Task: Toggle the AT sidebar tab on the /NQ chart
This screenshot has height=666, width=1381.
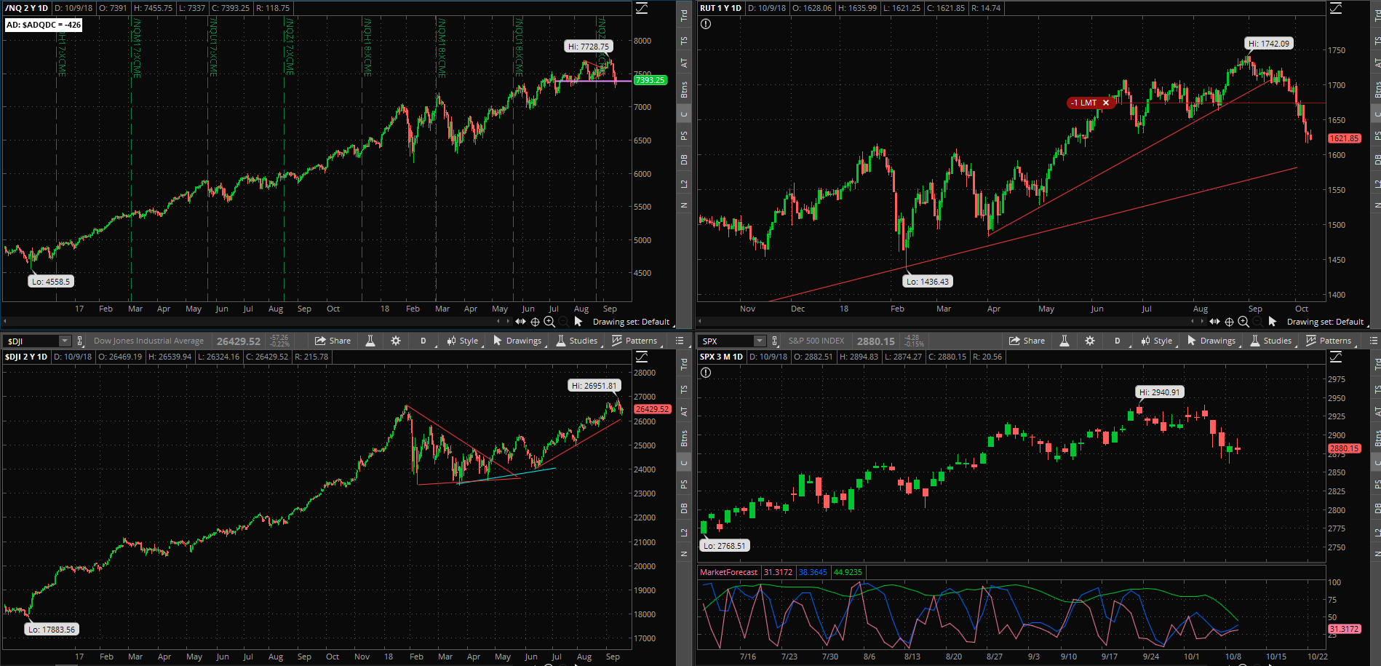Action: point(684,63)
